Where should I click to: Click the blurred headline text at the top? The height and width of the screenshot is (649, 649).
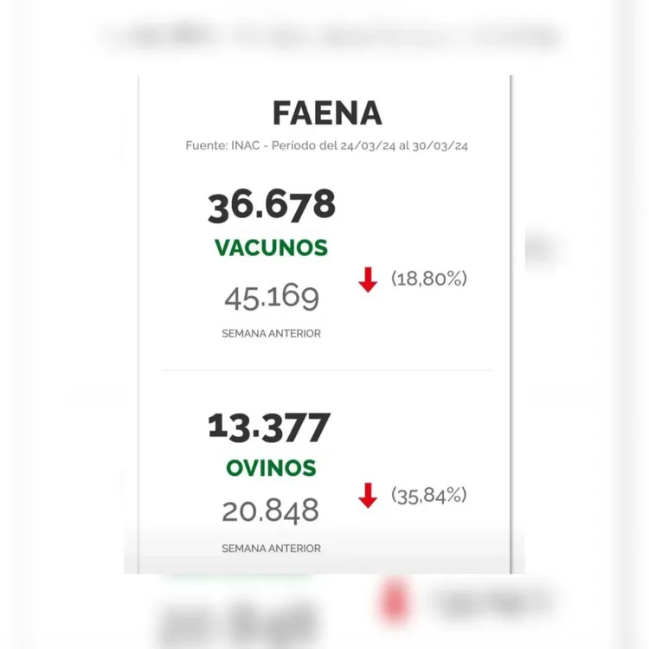[x=329, y=37]
